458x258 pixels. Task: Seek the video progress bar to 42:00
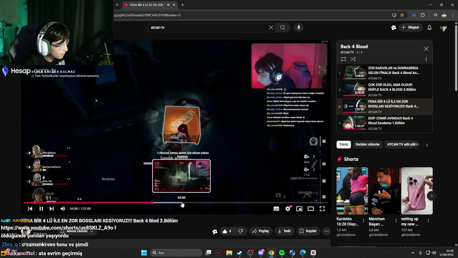click(181, 202)
